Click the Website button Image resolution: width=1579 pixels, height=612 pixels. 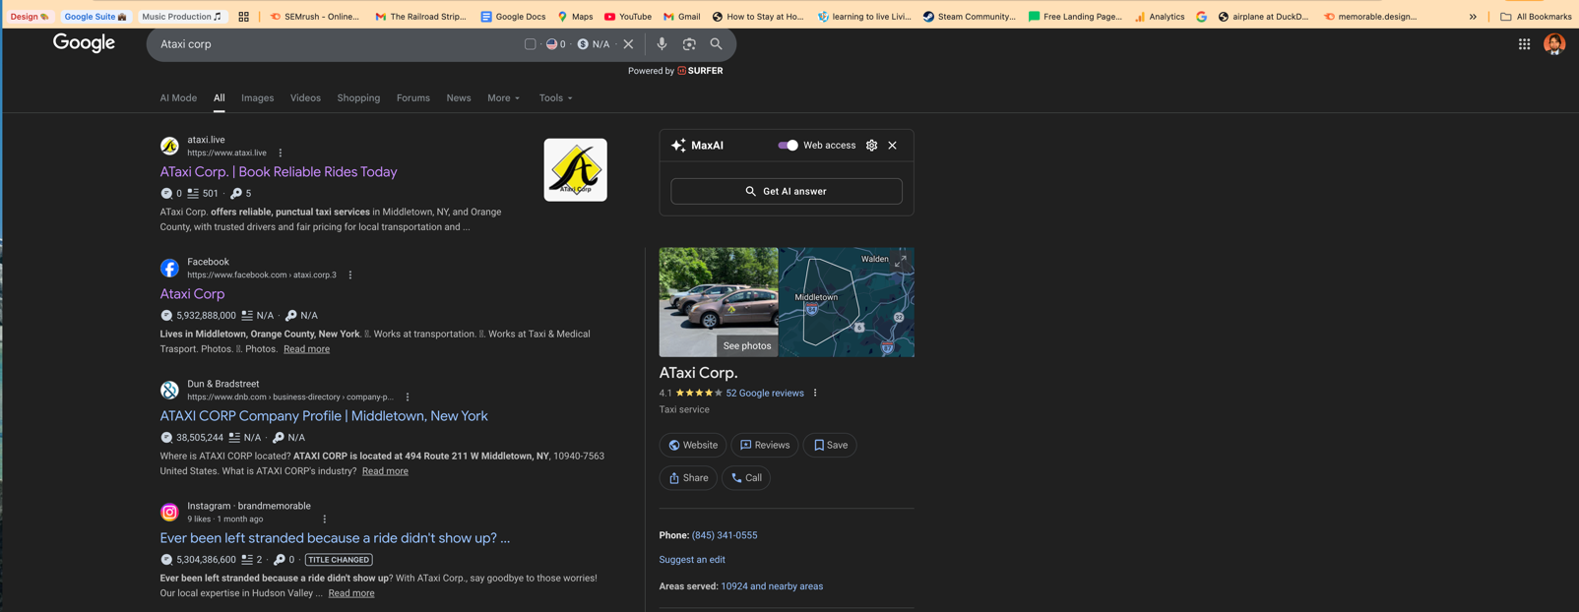[693, 445]
